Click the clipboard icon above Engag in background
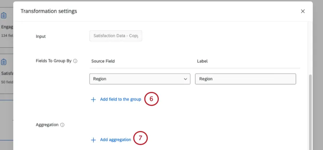The image size is (323, 150). (3, 16)
